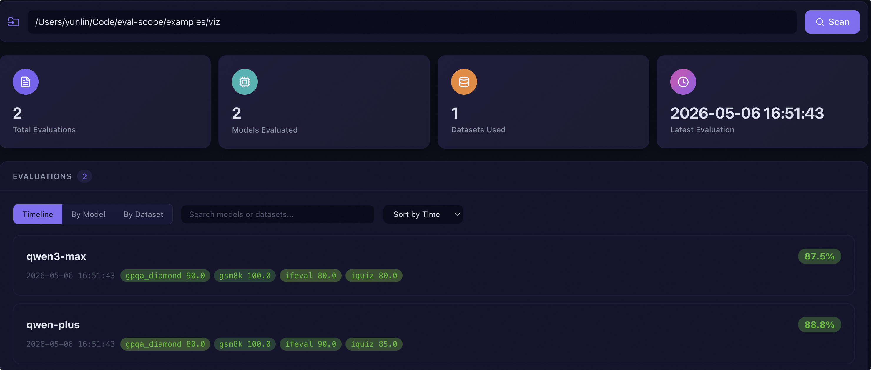Image resolution: width=871 pixels, height=370 pixels.
Task: Click the Scan button
Action: click(x=832, y=22)
